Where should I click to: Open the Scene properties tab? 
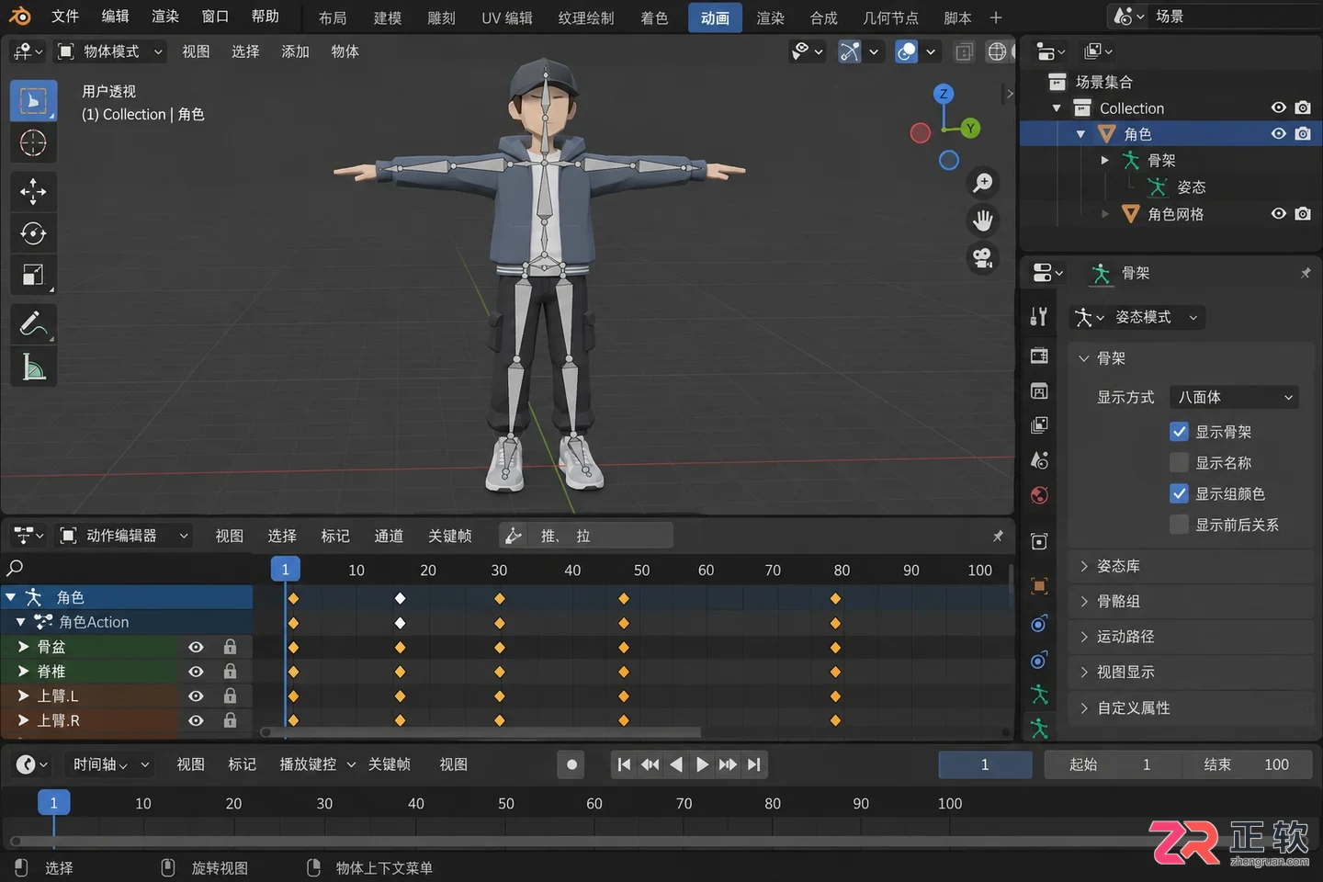pyautogui.click(x=1039, y=460)
